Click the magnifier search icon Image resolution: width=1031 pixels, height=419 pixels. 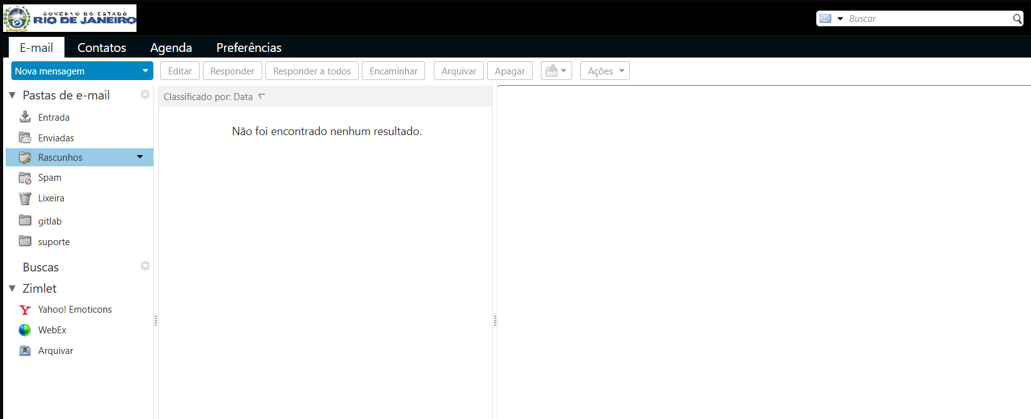click(1017, 19)
